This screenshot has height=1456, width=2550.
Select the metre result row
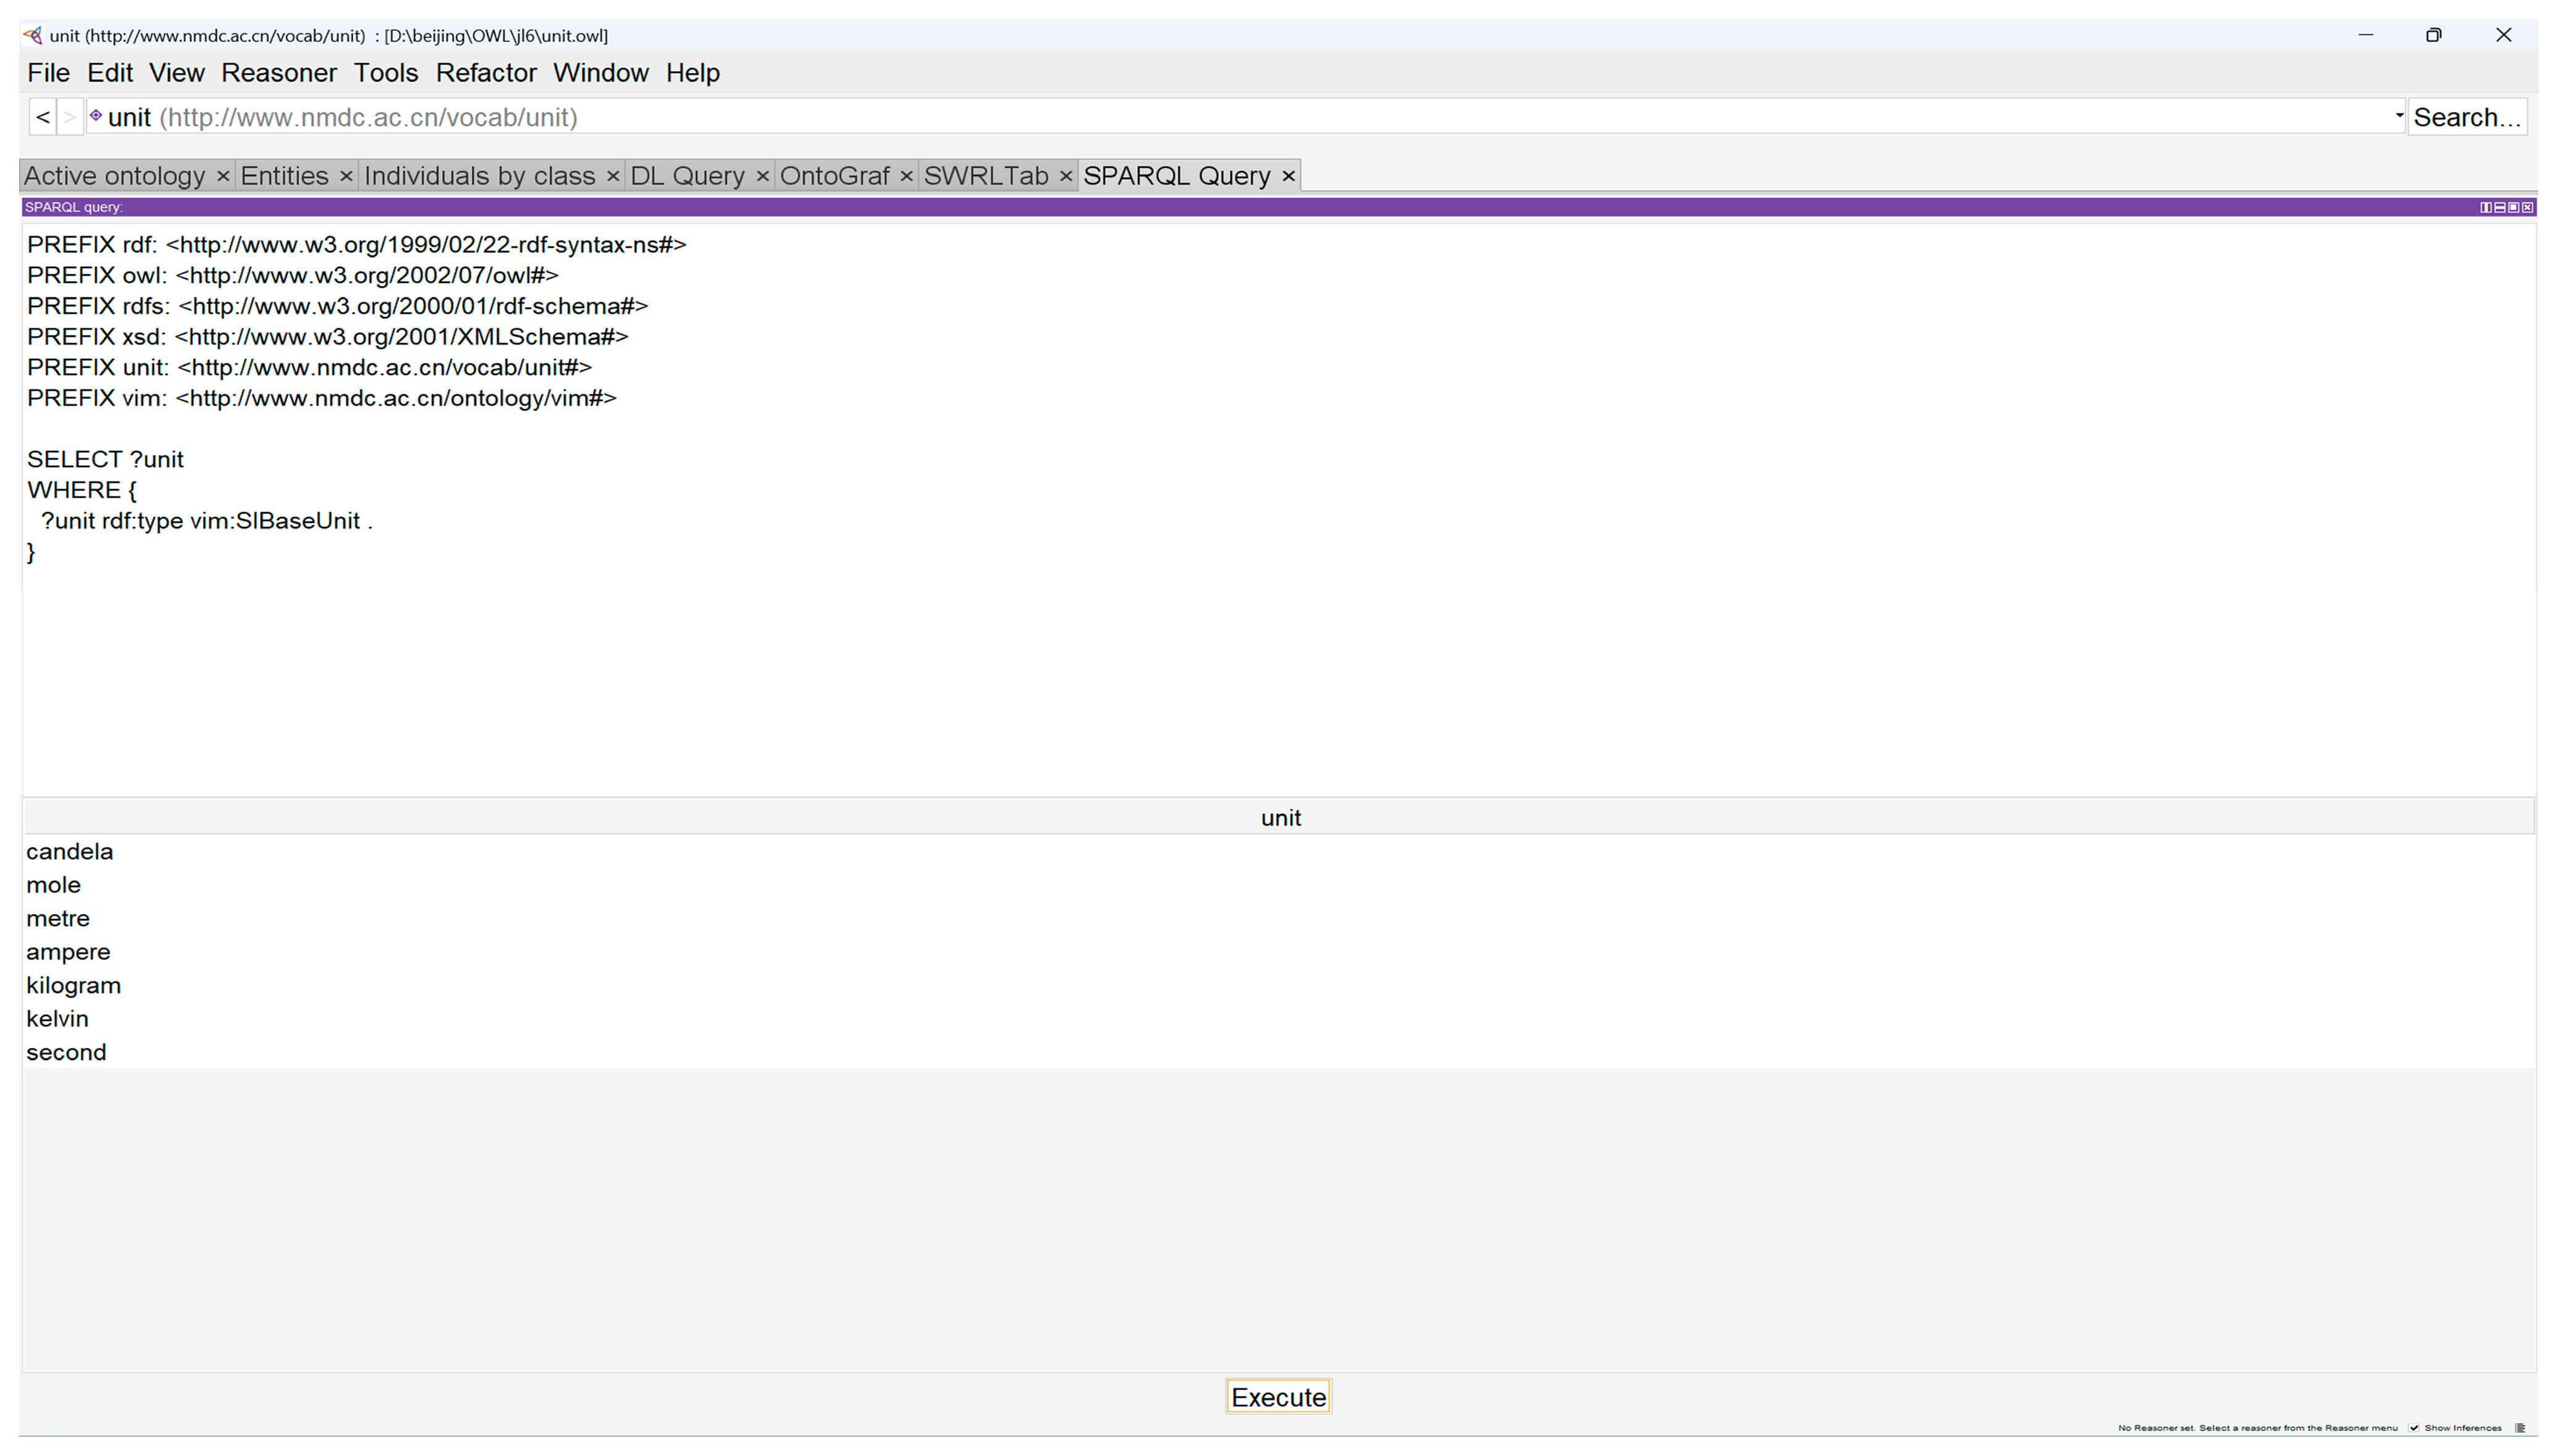pyautogui.click(x=1279, y=919)
